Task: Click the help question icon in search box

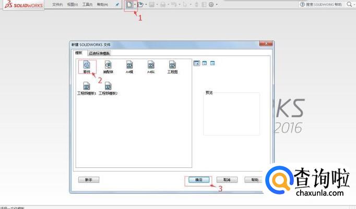Action: click(x=302, y=4)
